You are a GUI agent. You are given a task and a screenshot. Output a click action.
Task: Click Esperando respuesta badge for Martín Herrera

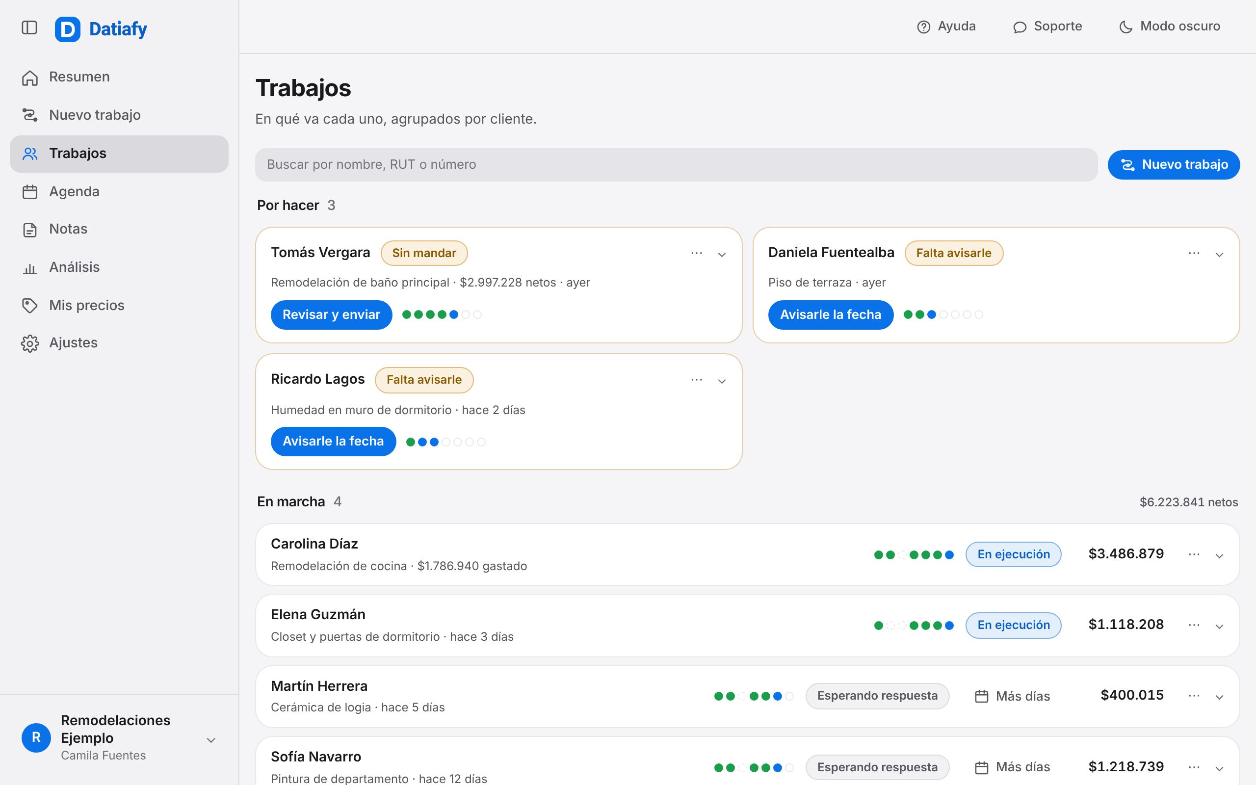tap(877, 696)
